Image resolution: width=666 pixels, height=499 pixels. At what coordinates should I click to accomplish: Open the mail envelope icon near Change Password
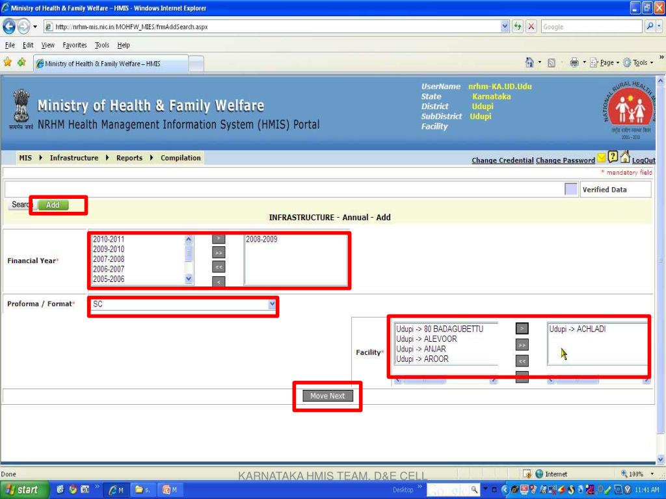click(602, 158)
